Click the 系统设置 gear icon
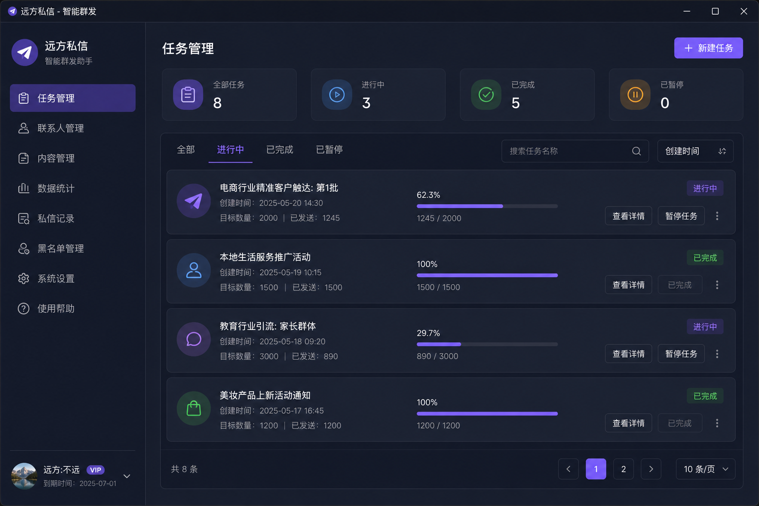This screenshot has height=506, width=759. click(23, 279)
